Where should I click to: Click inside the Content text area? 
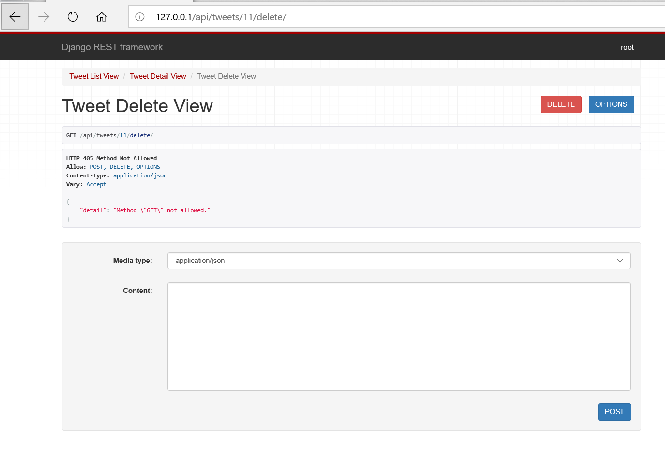tap(399, 336)
